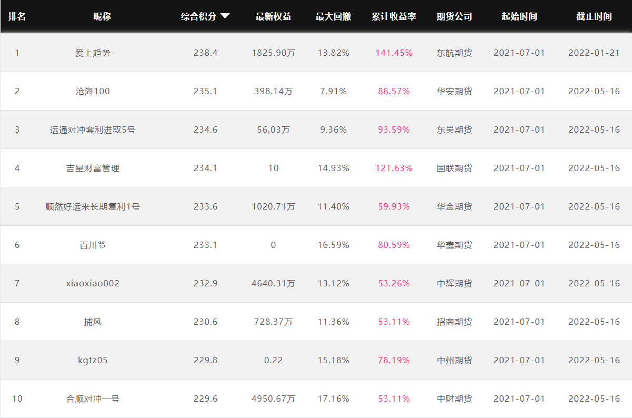
Task: Select the score value 232.9
Action: coord(206,283)
